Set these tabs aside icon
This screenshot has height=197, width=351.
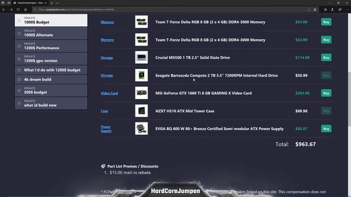pyautogui.click(x=9, y=3)
